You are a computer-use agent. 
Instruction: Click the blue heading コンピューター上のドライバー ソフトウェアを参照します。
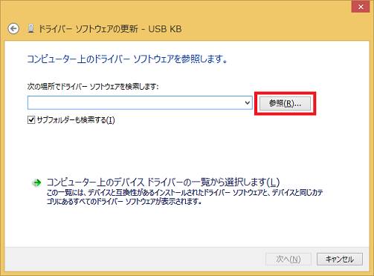(x=127, y=59)
